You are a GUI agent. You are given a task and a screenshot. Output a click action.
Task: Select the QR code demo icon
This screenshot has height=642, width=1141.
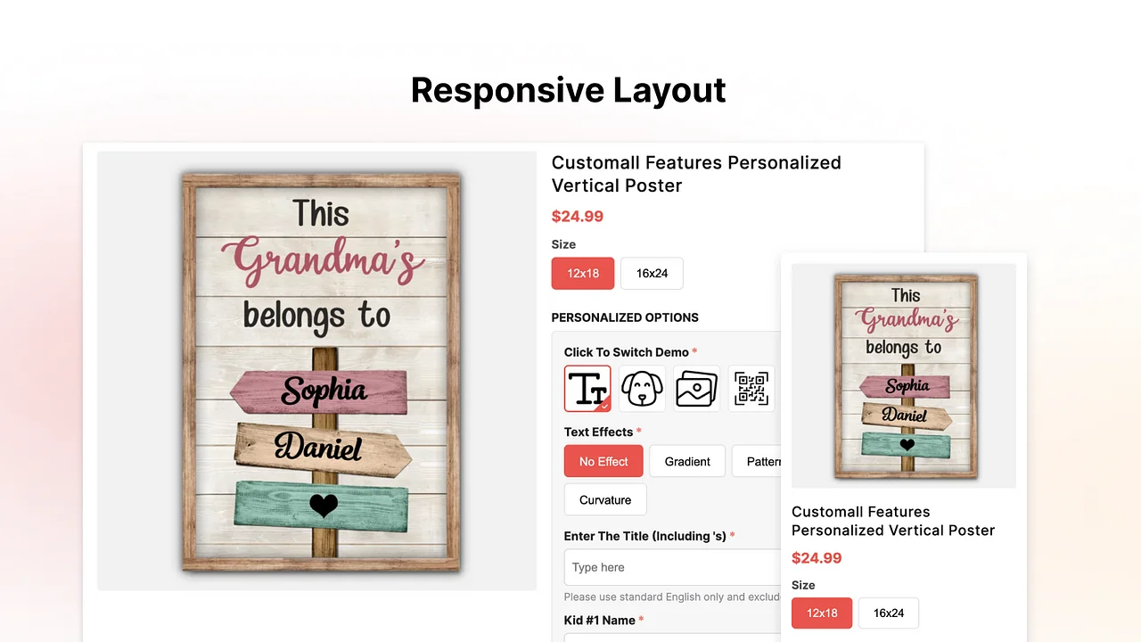click(751, 389)
